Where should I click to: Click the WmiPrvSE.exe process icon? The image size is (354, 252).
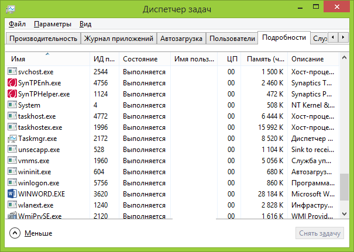12,216
